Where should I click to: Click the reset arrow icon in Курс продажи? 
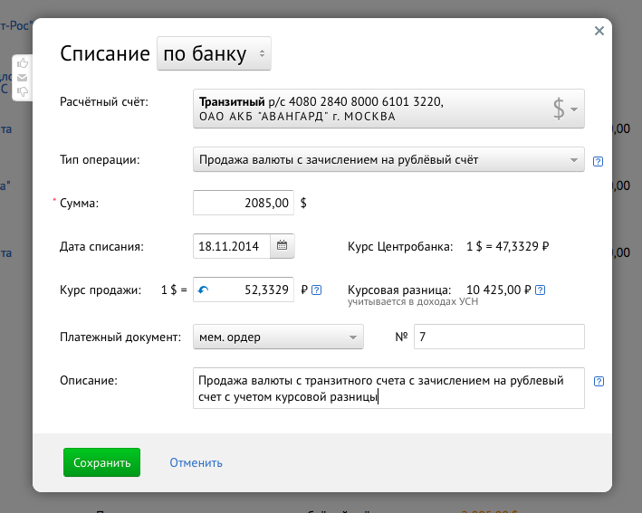pyautogui.click(x=203, y=290)
